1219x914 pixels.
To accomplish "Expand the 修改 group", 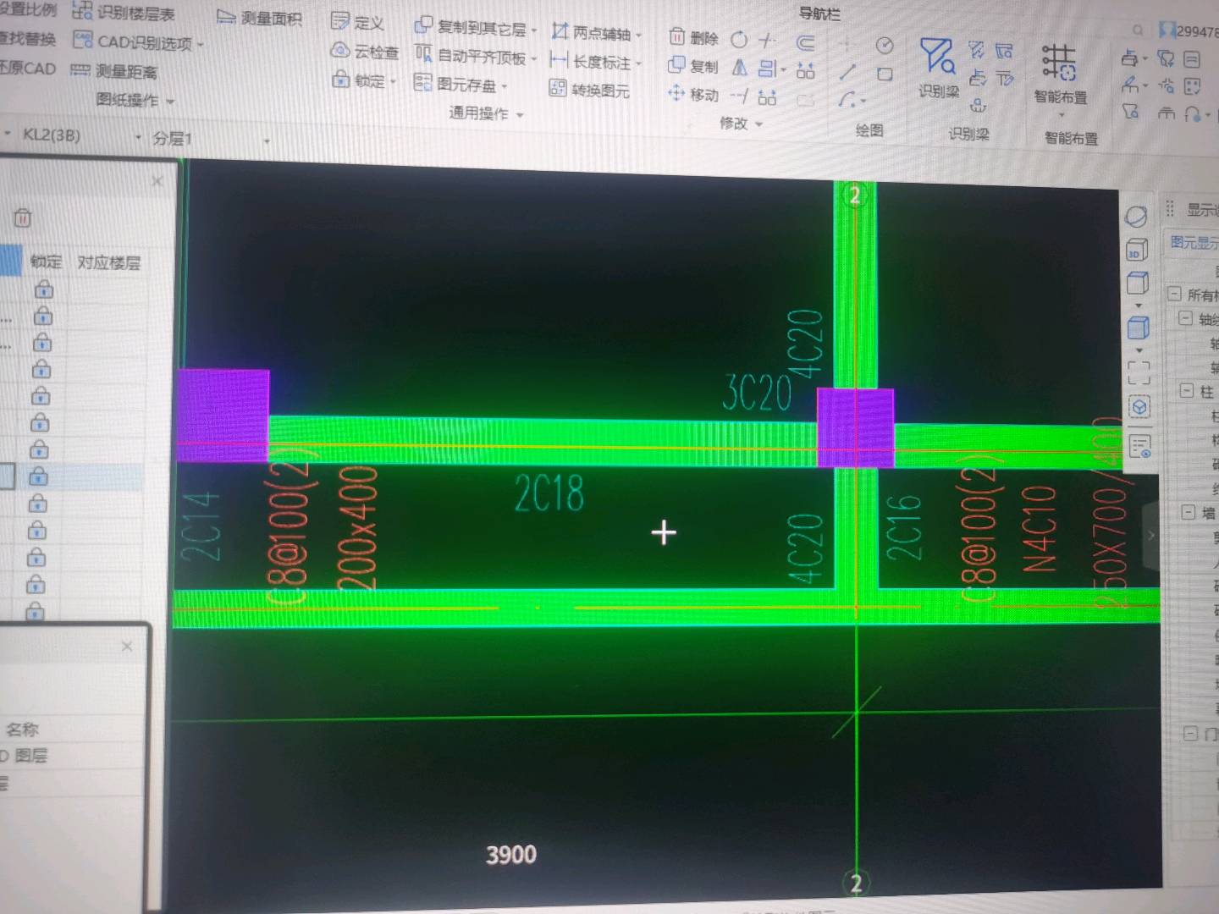I will coord(741,124).
